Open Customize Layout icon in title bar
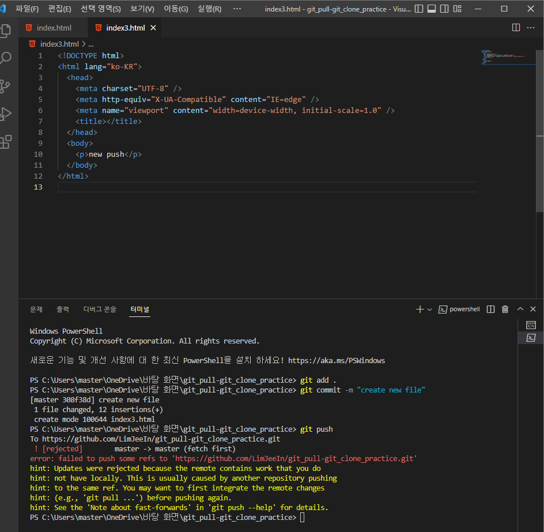Image resolution: width=544 pixels, height=532 pixels. click(457, 9)
